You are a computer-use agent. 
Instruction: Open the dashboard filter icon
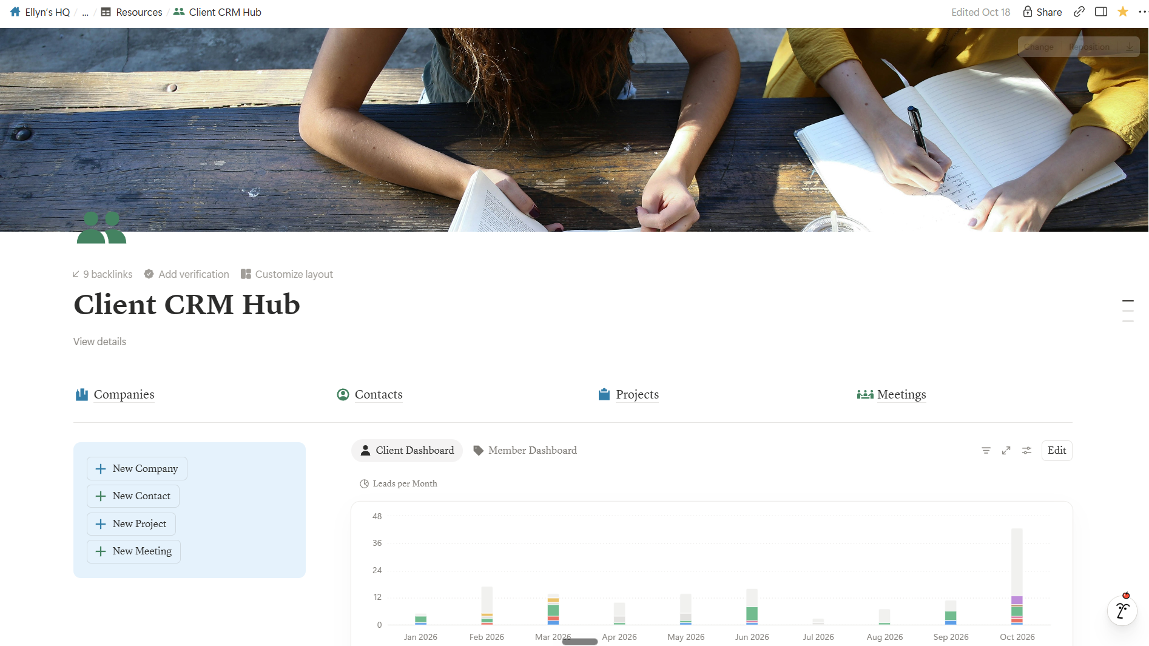[986, 451]
